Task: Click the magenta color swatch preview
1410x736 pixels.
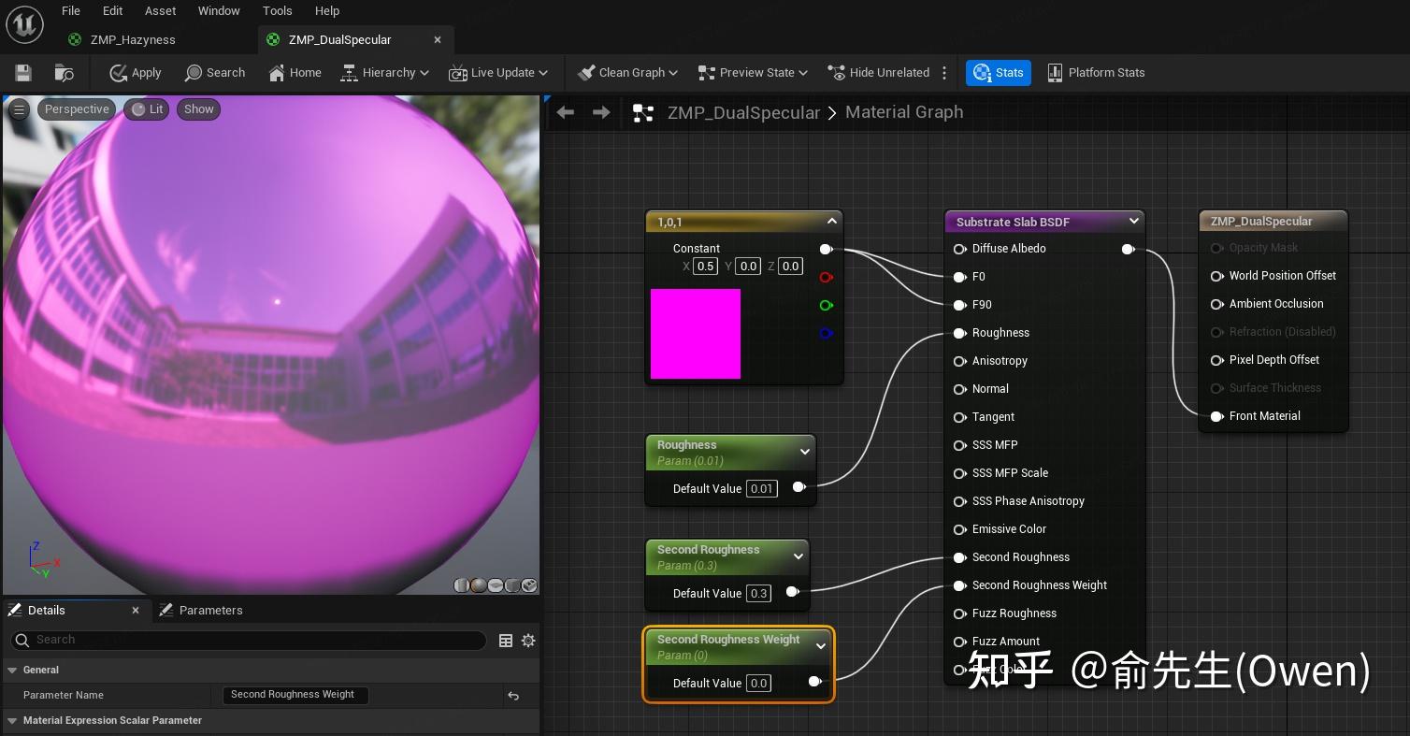Action: tap(696, 334)
